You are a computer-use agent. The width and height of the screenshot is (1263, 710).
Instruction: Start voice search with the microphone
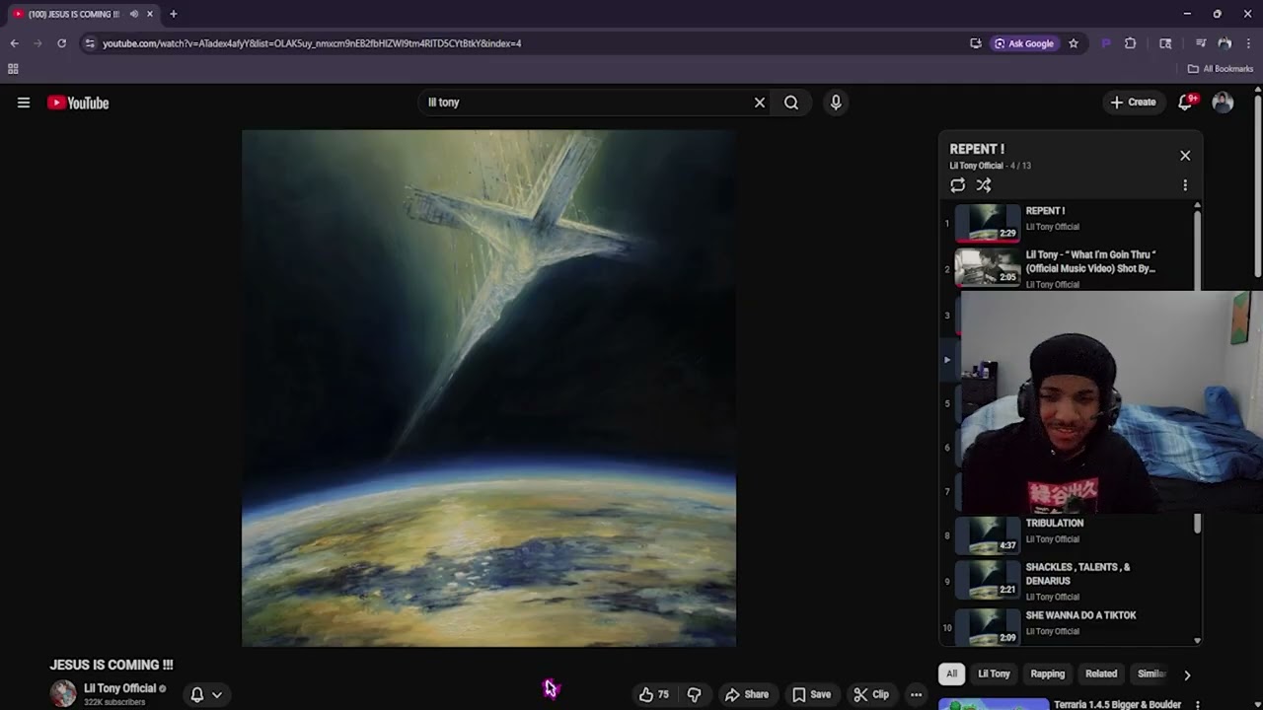836,103
